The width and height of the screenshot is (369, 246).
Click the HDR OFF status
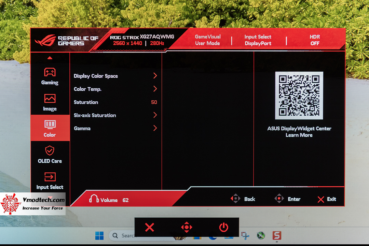tap(315, 40)
